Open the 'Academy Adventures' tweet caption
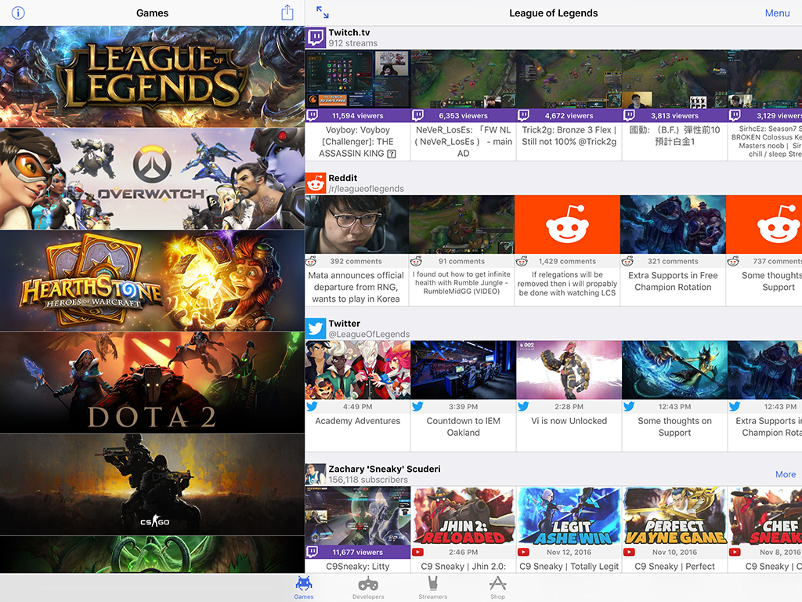802x602 pixels. 357,421
